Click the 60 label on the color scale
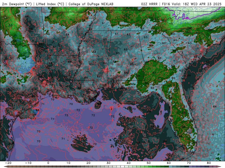Screen dimensions: 225x168 click(x=169, y=163)
